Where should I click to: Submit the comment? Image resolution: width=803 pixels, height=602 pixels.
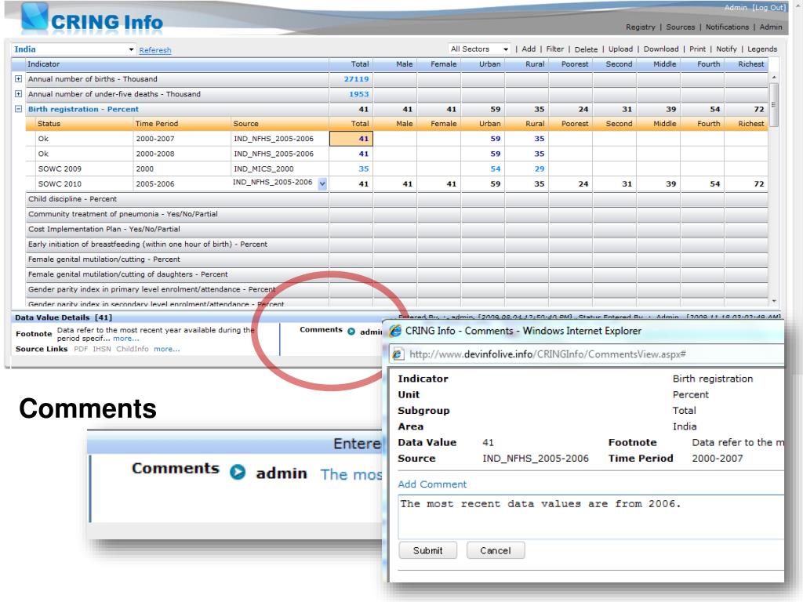coord(427,550)
